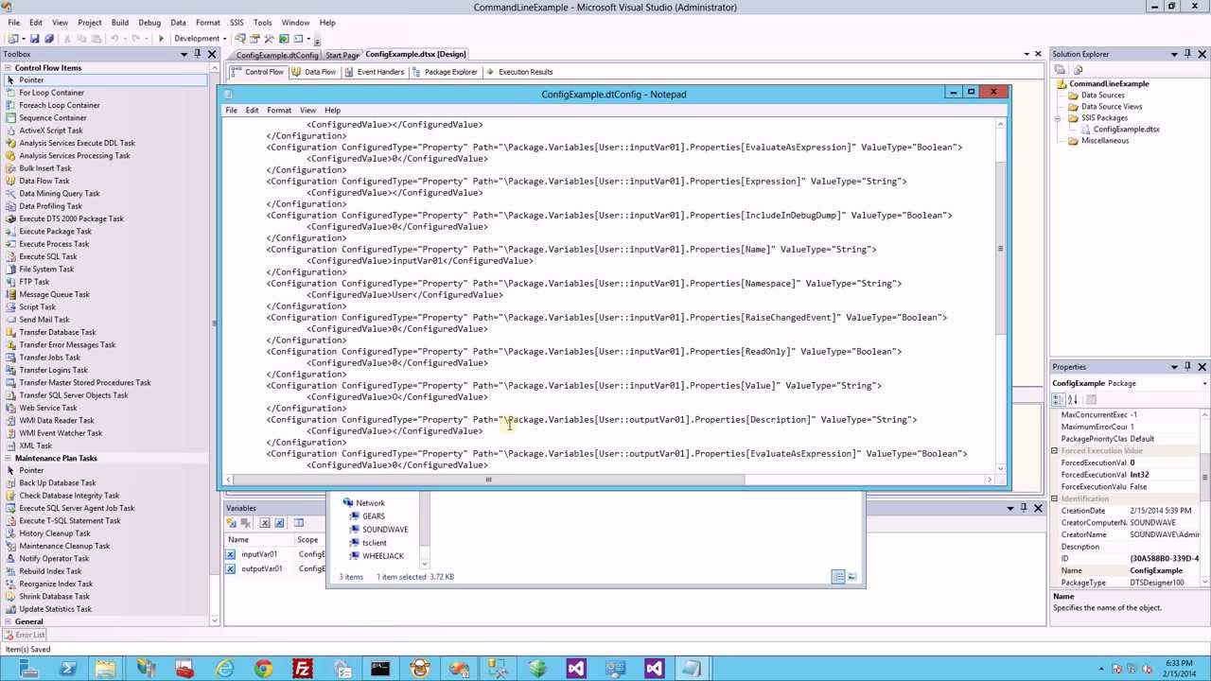
Task: Open FileZilla from the taskbar
Action: pos(303,670)
